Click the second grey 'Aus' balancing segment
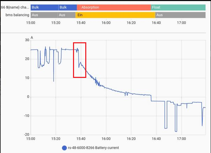 click(x=67, y=15)
